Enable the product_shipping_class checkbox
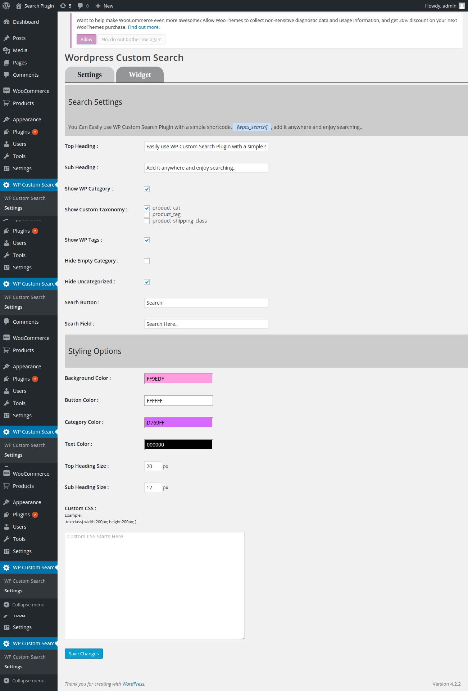This screenshot has width=468, height=691. (x=147, y=221)
